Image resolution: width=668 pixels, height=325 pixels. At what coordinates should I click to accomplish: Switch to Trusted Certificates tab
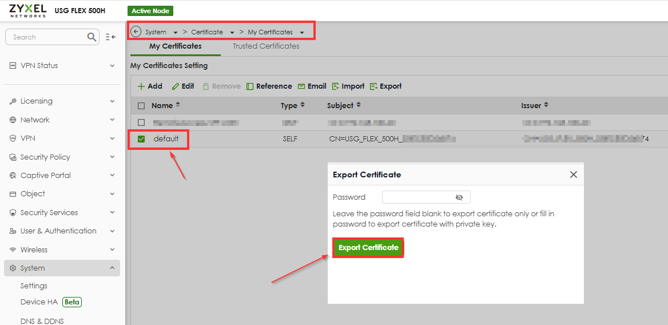point(266,46)
